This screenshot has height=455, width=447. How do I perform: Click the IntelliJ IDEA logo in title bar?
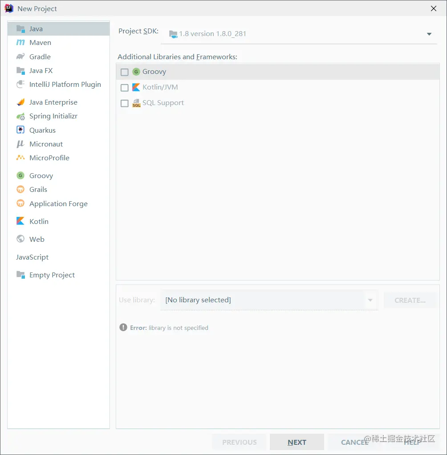click(x=9, y=8)
